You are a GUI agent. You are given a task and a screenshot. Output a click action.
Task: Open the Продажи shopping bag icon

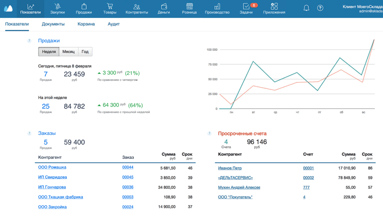click(84, 6)
